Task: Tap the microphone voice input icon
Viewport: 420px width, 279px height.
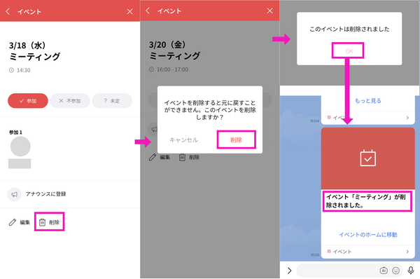Action: 411,271
